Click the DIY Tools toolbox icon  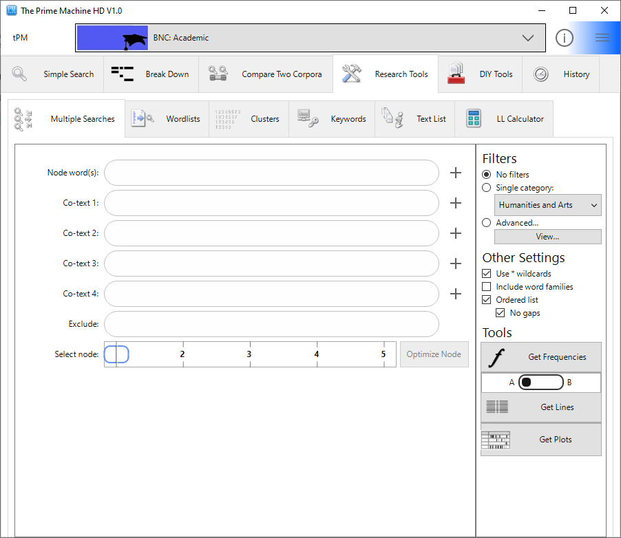point(456,74)
